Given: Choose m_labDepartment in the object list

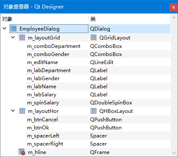Looking at the screenshot, I should point(49,70).
